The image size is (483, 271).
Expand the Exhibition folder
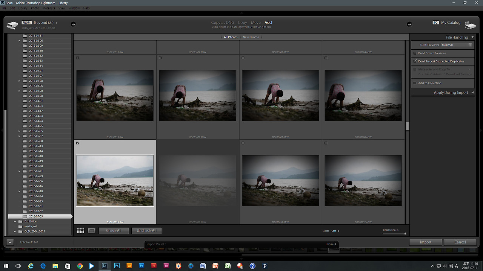click(15, 221)
